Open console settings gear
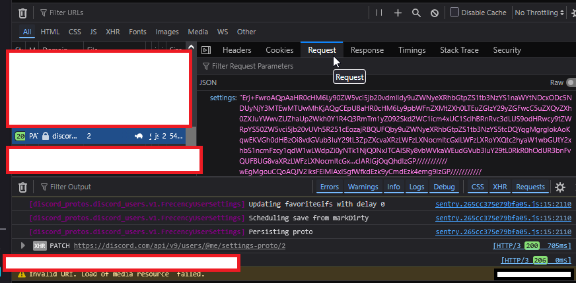This screenshot has width=576, height=283. 560,187
